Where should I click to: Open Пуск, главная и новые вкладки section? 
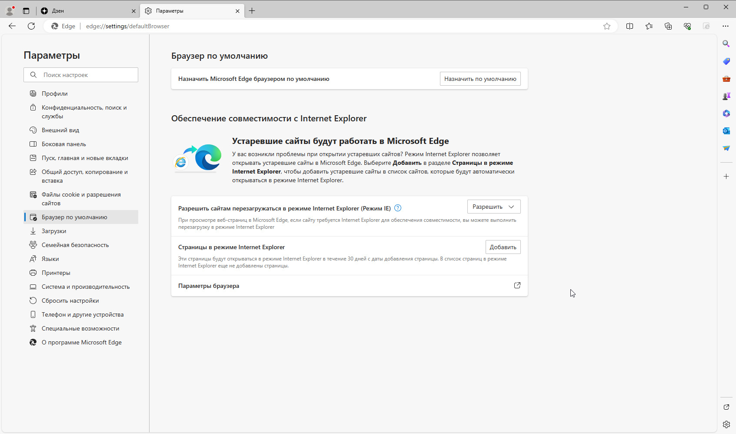tap(81, 158)
